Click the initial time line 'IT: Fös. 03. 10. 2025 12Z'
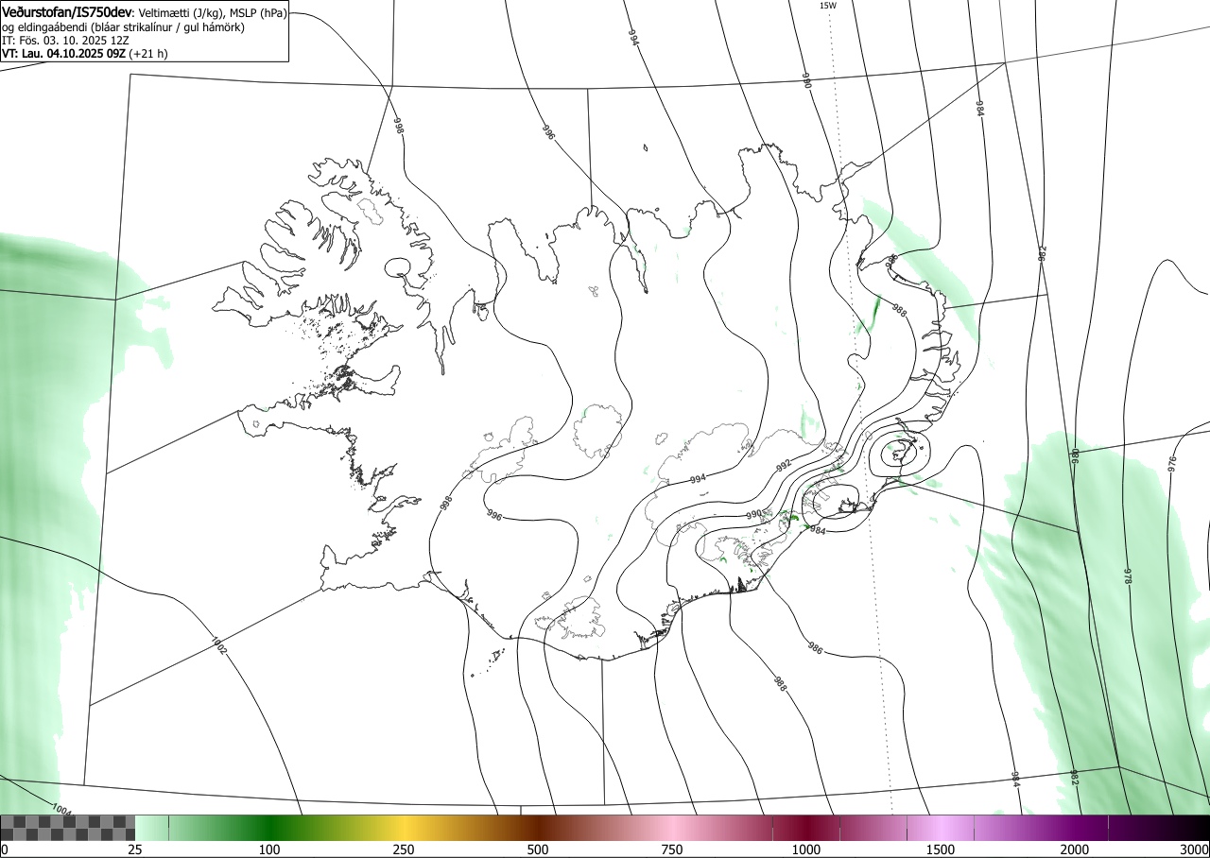 click(x=64, y=41)
